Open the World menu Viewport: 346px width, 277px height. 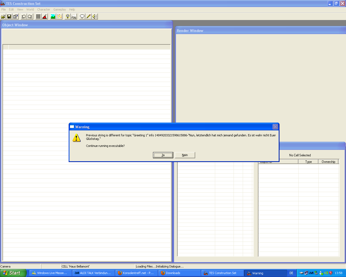pyautogui.click(x=30, y=9)
